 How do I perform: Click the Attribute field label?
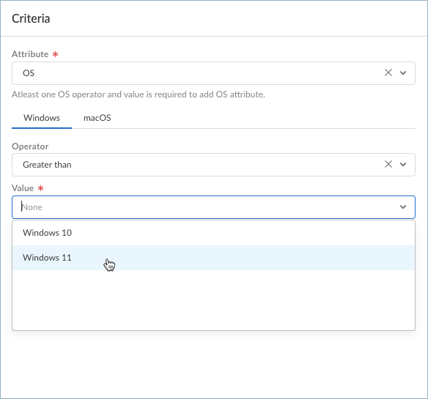click(x=30, y=54)
